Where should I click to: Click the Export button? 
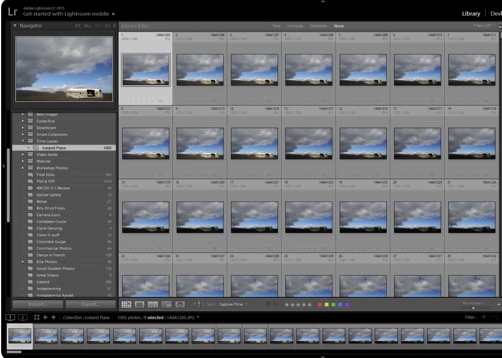pos(91,304)
